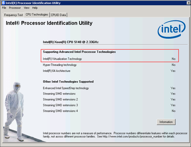Click the No value for SIMD extensions 4
Screen dimensions: 191x147
point(173,111)
